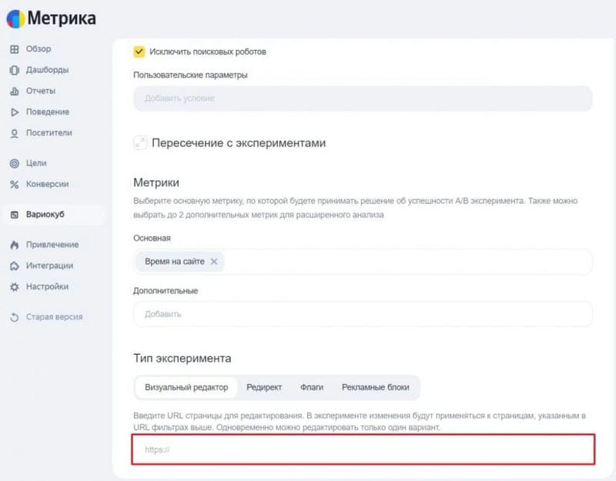Click the Цели target icon

15,163
